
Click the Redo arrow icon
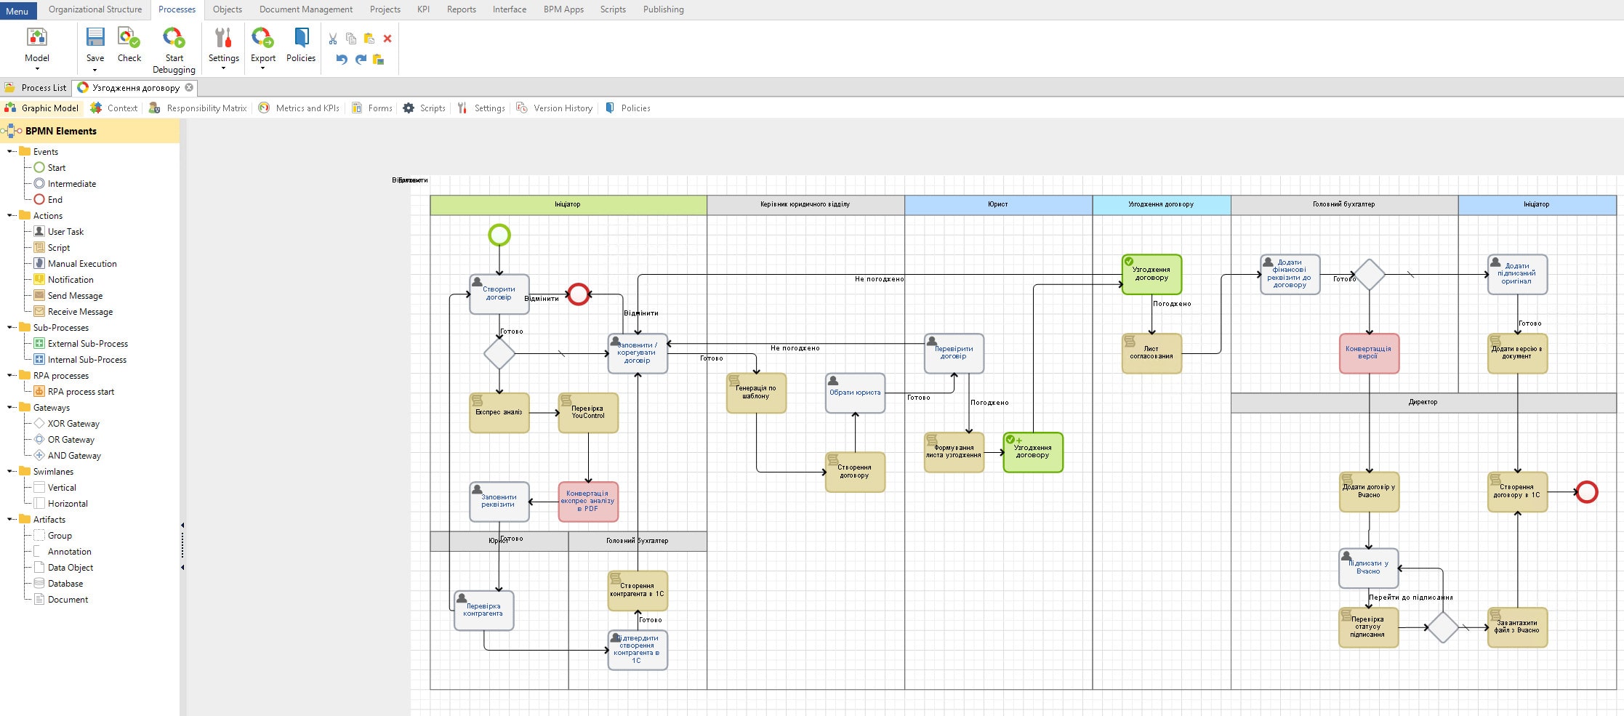[361, 60]
